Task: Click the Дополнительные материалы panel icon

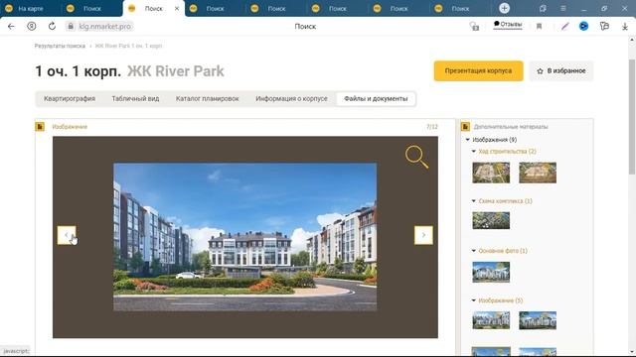Action: (465, 127)
